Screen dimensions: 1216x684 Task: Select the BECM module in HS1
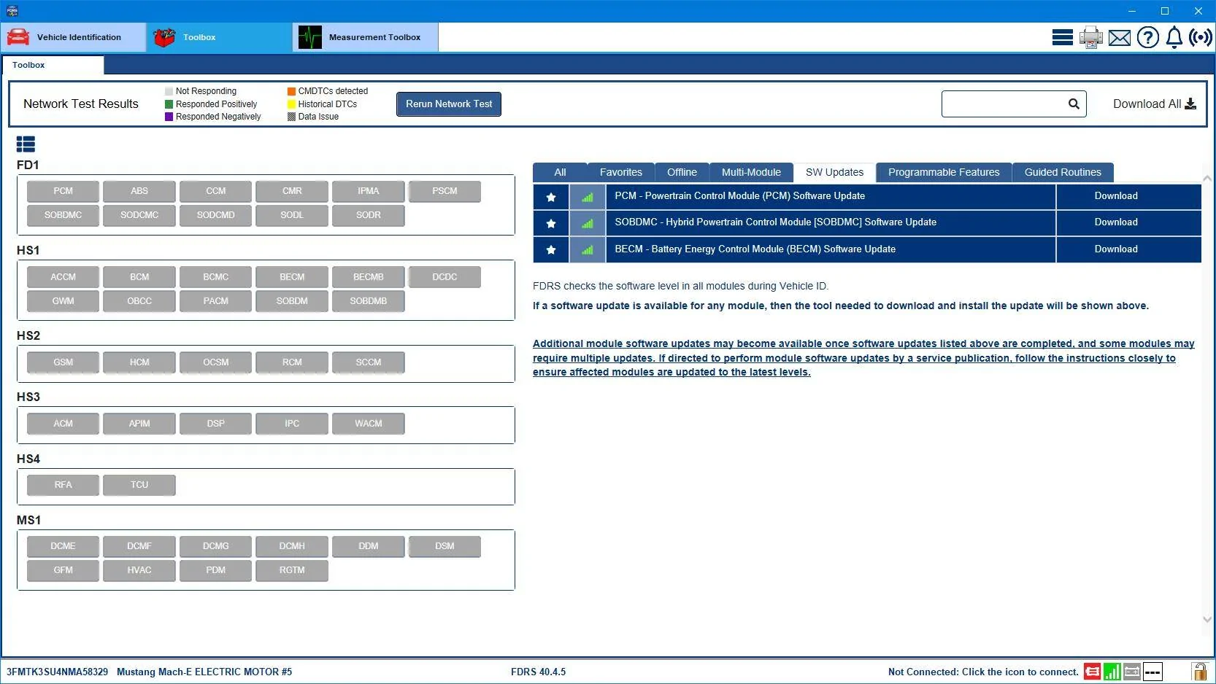point(292,277)
